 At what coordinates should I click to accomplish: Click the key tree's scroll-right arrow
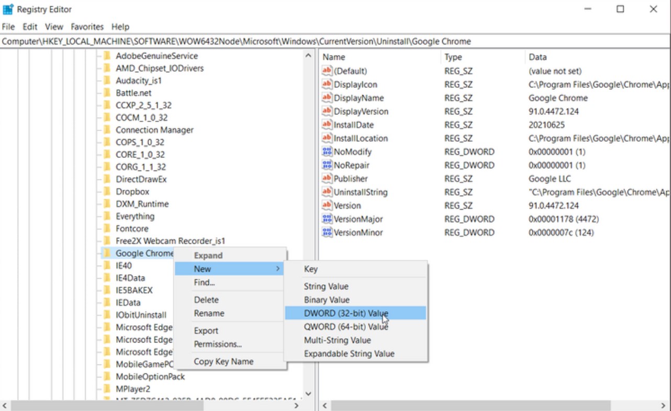[x=297, y=405]
